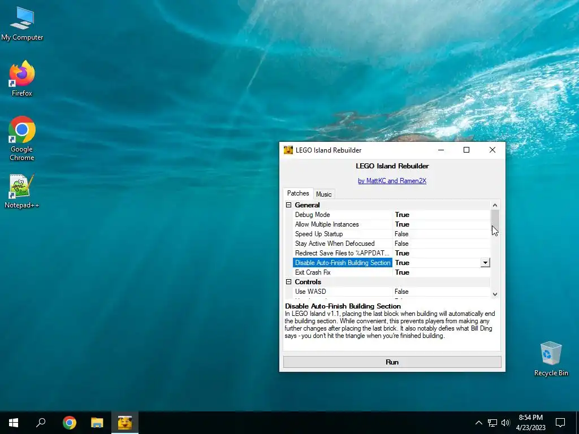
Task: Minimize the LEGO Island Rebuilder window
Action: tap(441, 150)
